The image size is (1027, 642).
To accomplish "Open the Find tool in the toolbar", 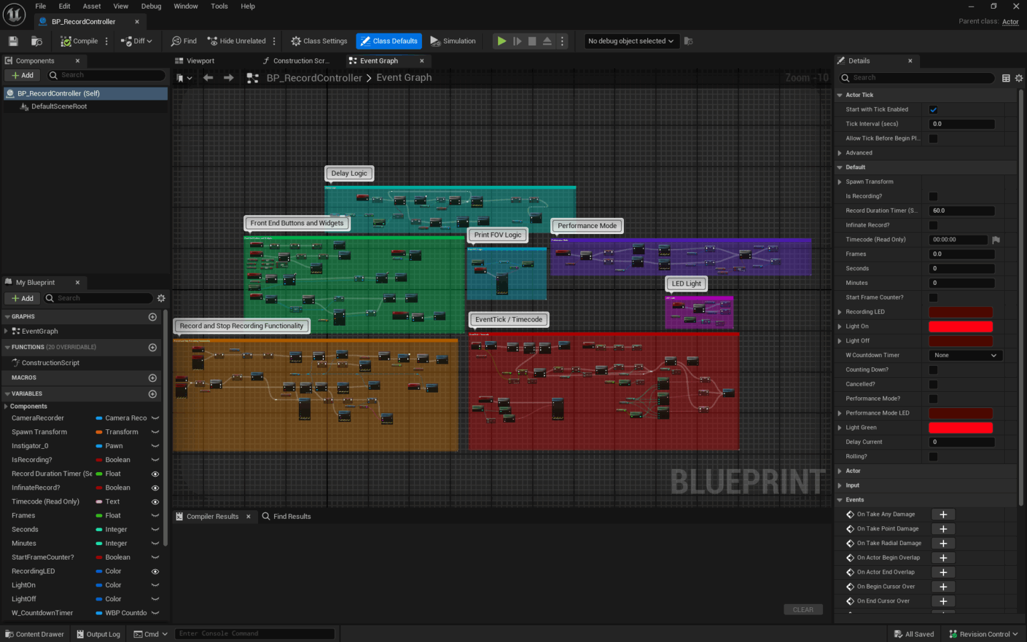I will tap(183, 41).
